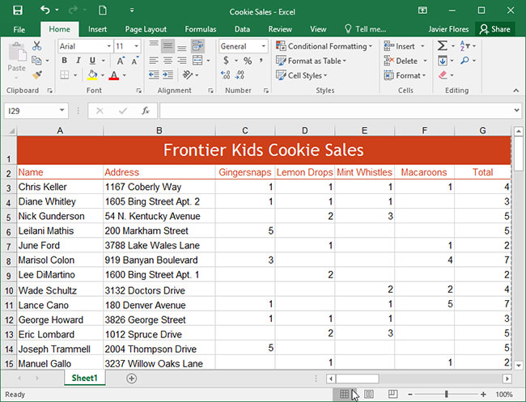This screenshot has height=402, width=526.
Task: Click the Sheet1 worksheet tab
Action: pyautogui.click(x=84, y=379)
